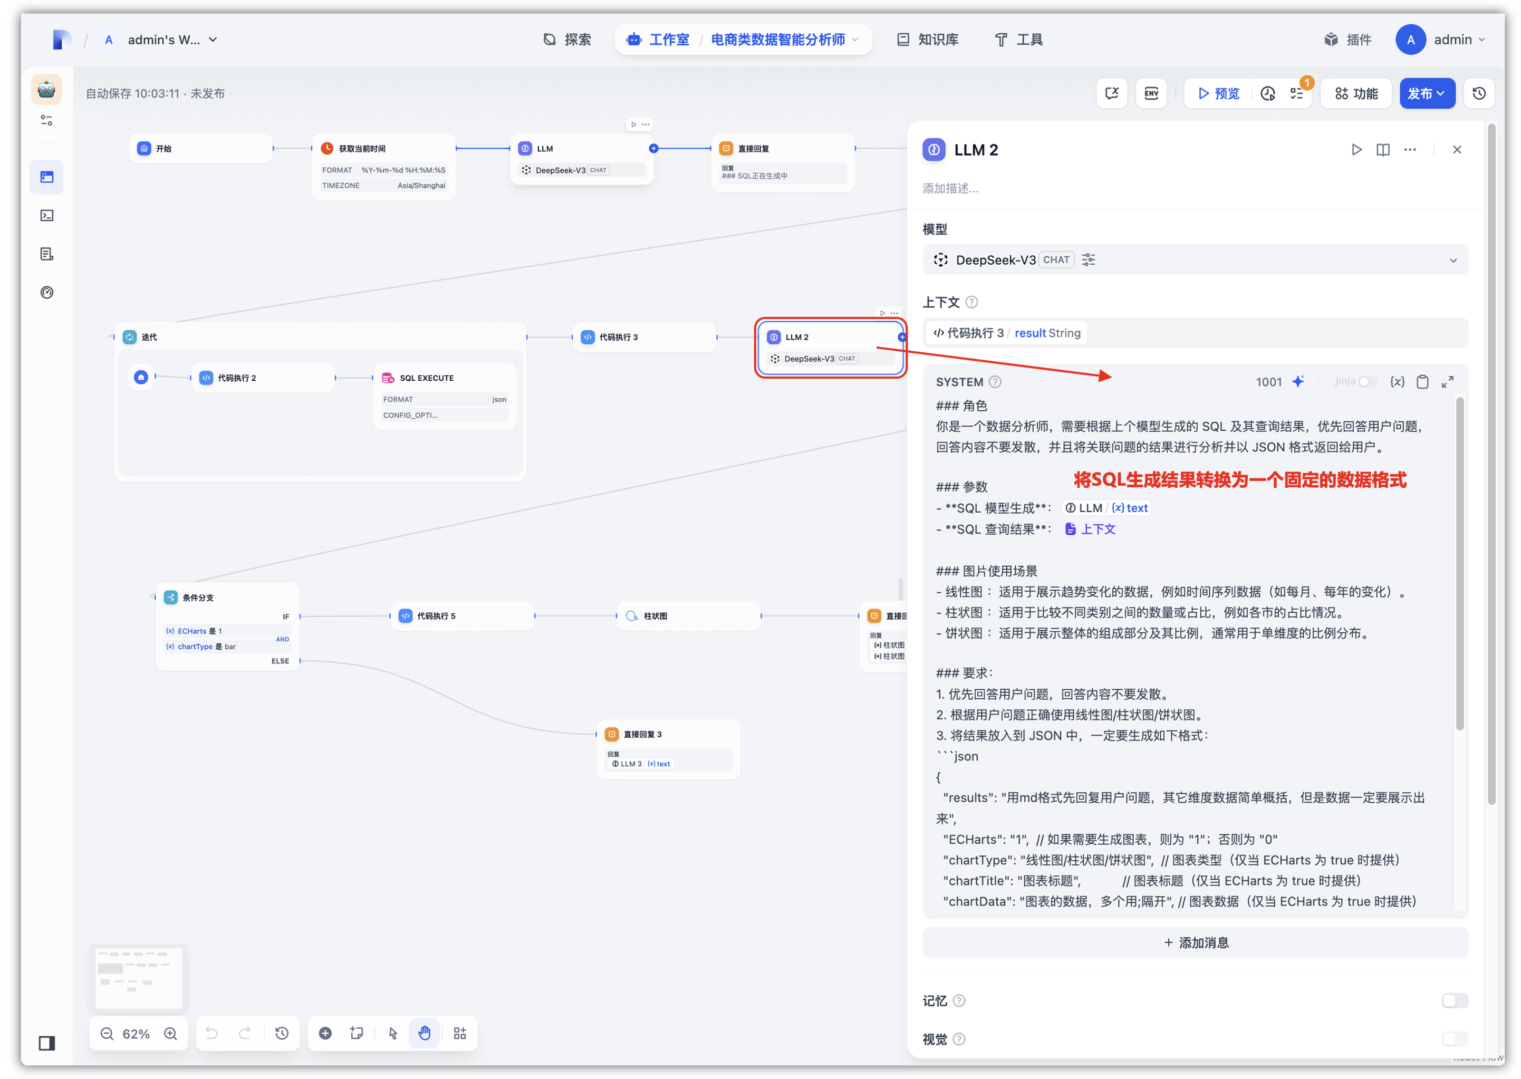Select the 开始 start node
The width and height of the screenshot is (1521, 1079).
click(201, 149)
